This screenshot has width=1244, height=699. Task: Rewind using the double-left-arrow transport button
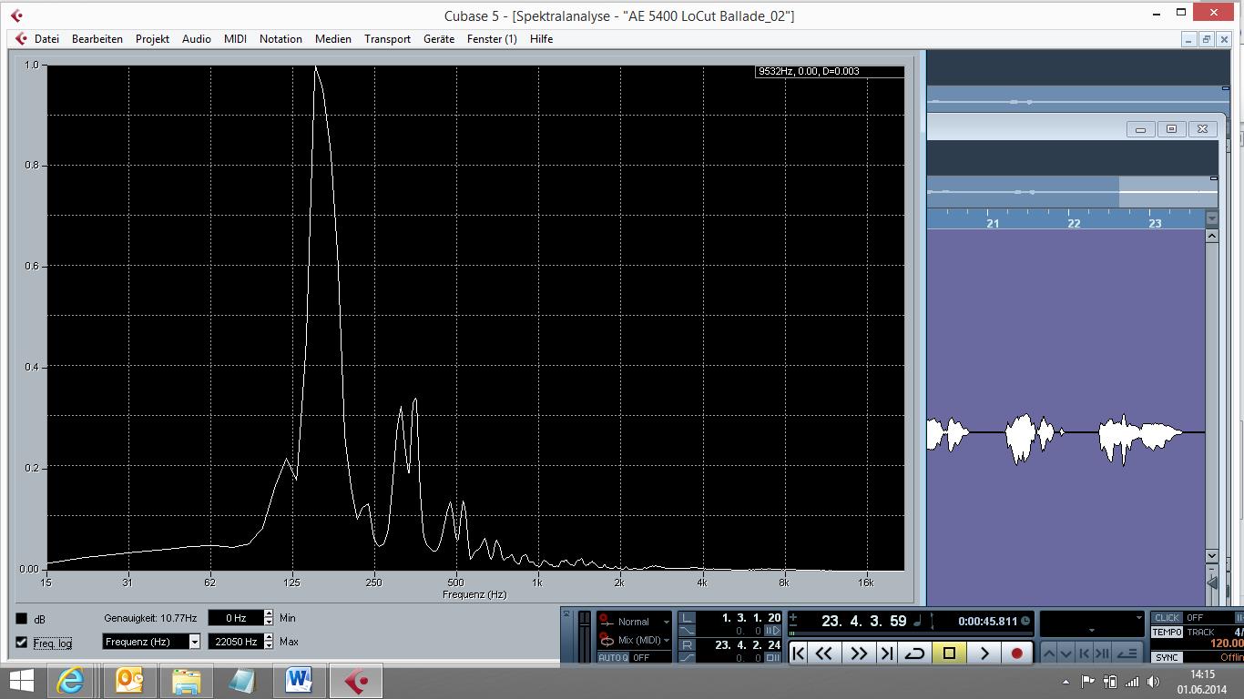coord(824,653)
